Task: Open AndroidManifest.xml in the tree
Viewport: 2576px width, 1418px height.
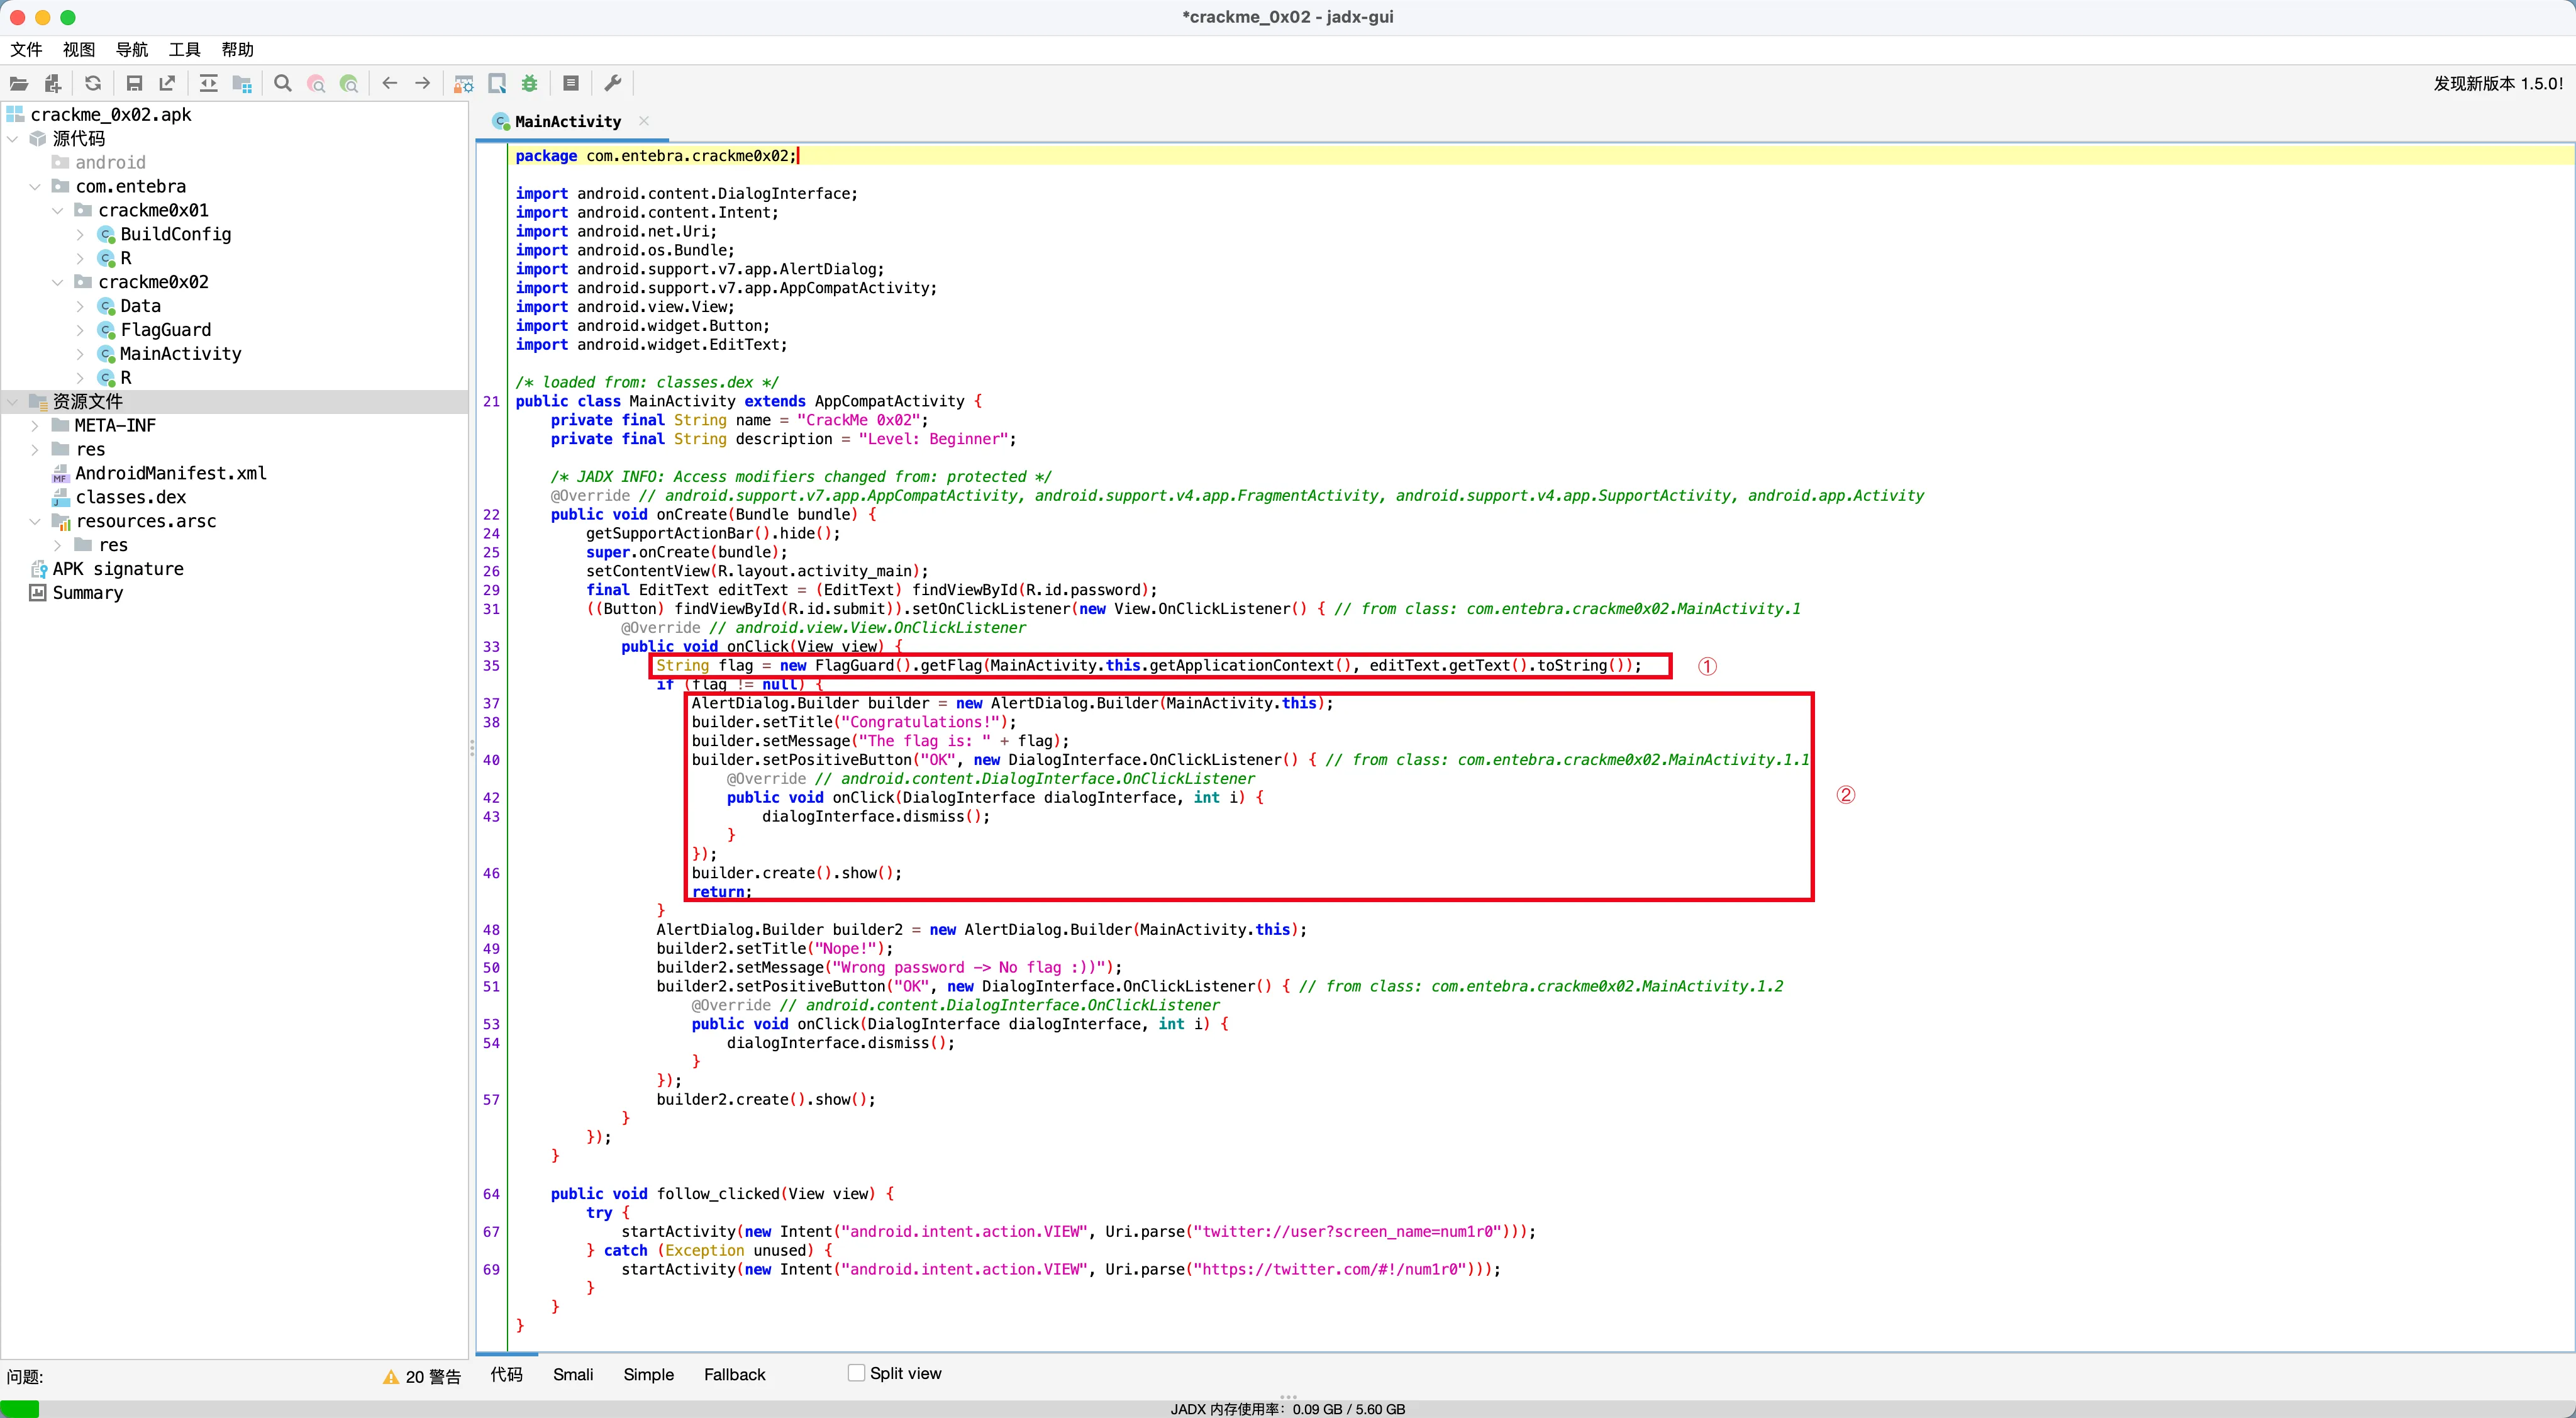Action: 170,473
